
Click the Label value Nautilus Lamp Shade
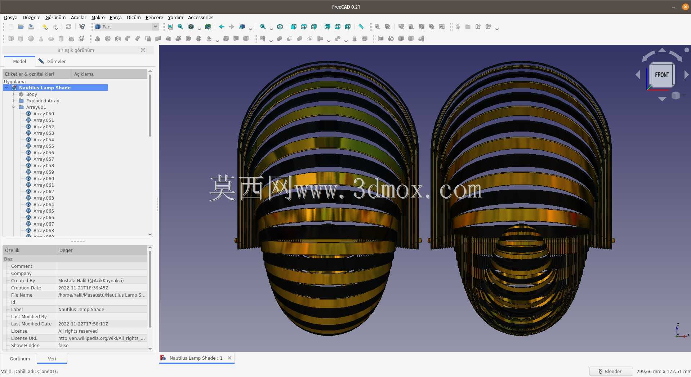point(81,309)
